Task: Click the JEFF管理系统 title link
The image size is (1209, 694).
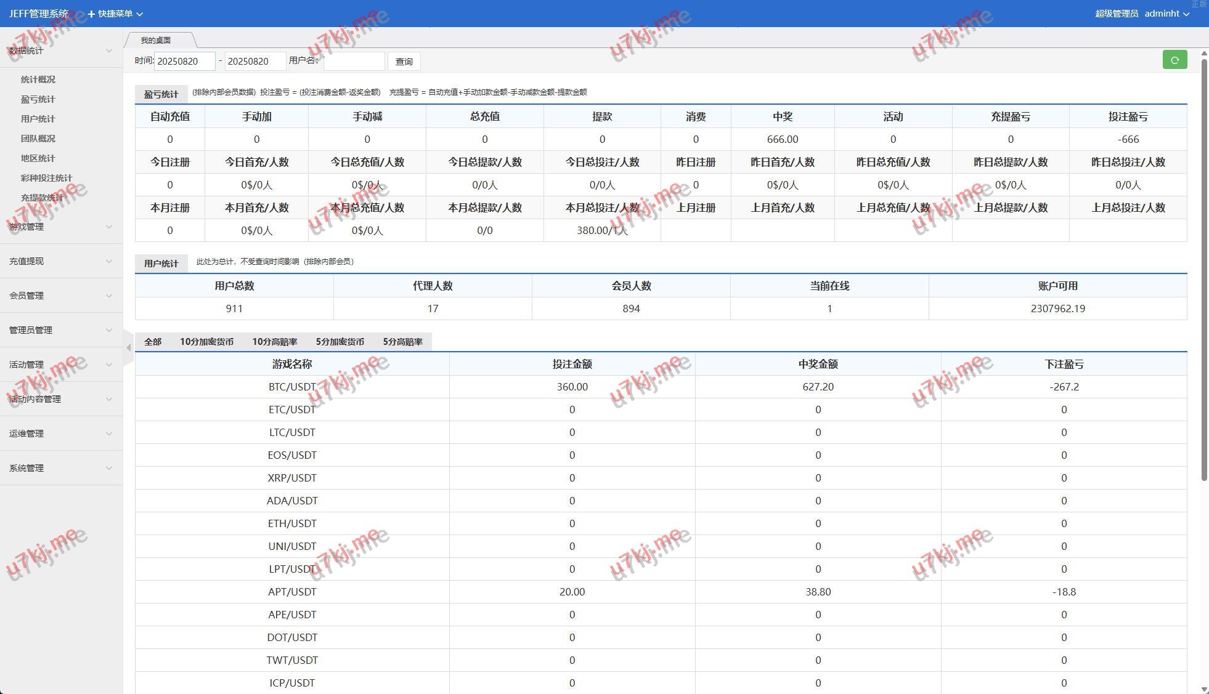Action: [38, 14]
